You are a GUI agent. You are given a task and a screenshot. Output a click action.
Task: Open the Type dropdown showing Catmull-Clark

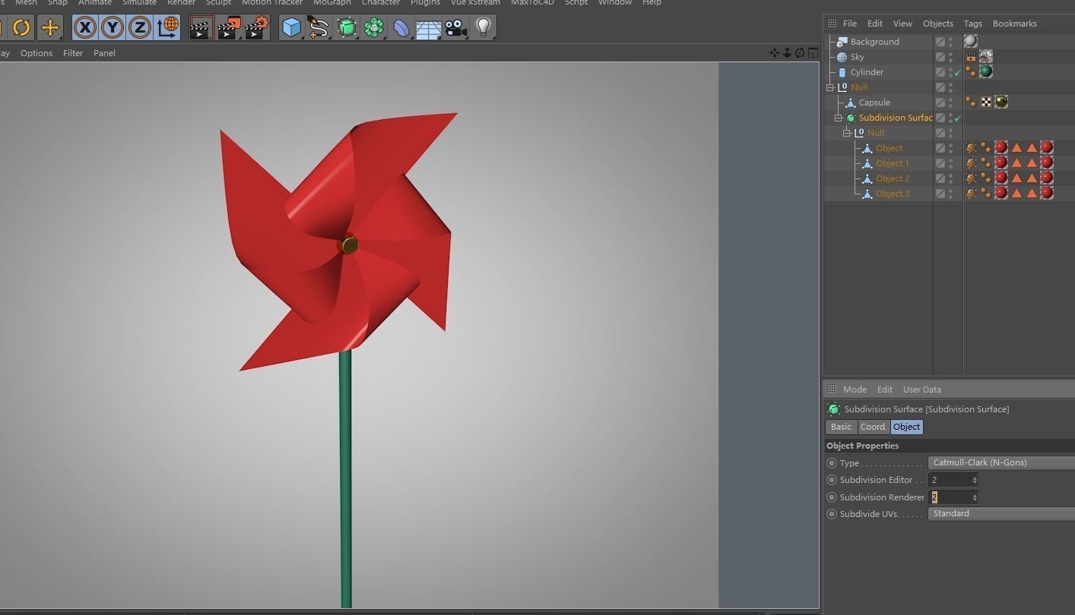coord(1001,462)
